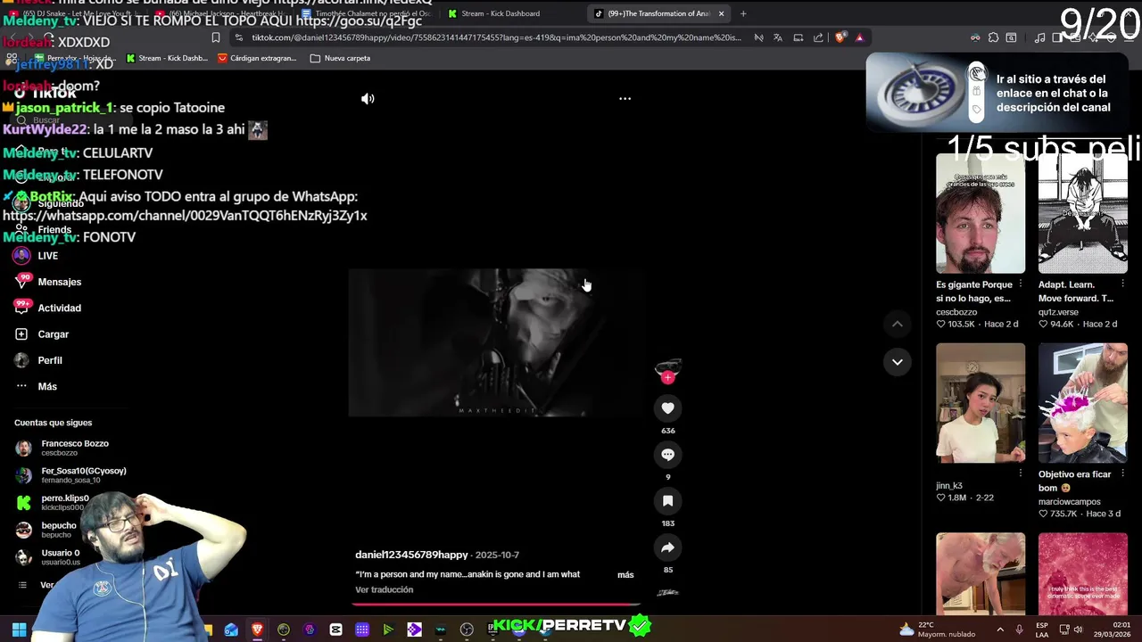1142x642 pixels.
Task: Expand caption by clicking 'más'
Action: [625, 575]
